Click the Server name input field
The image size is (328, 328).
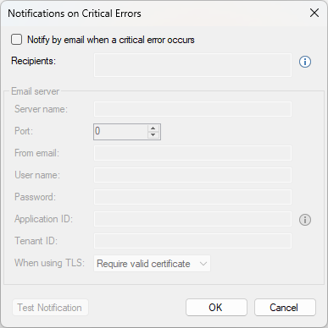192,109
